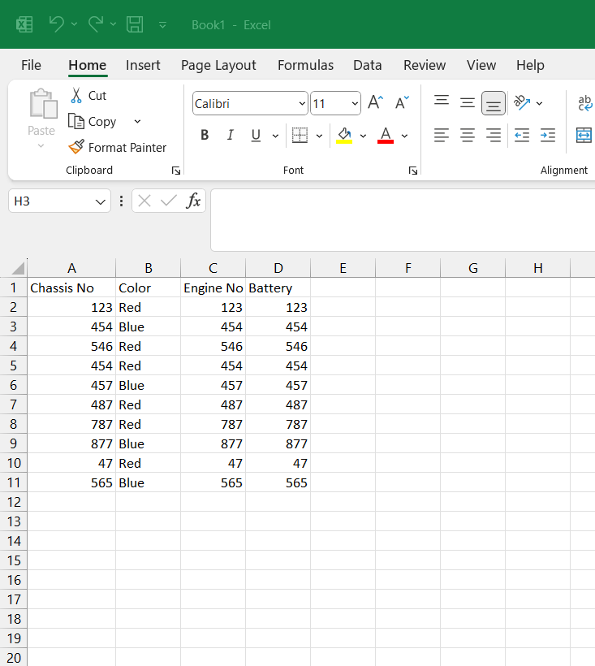Center text horizontally icon
This screenshot has width=595, height=666.
[x=468, y=136]
